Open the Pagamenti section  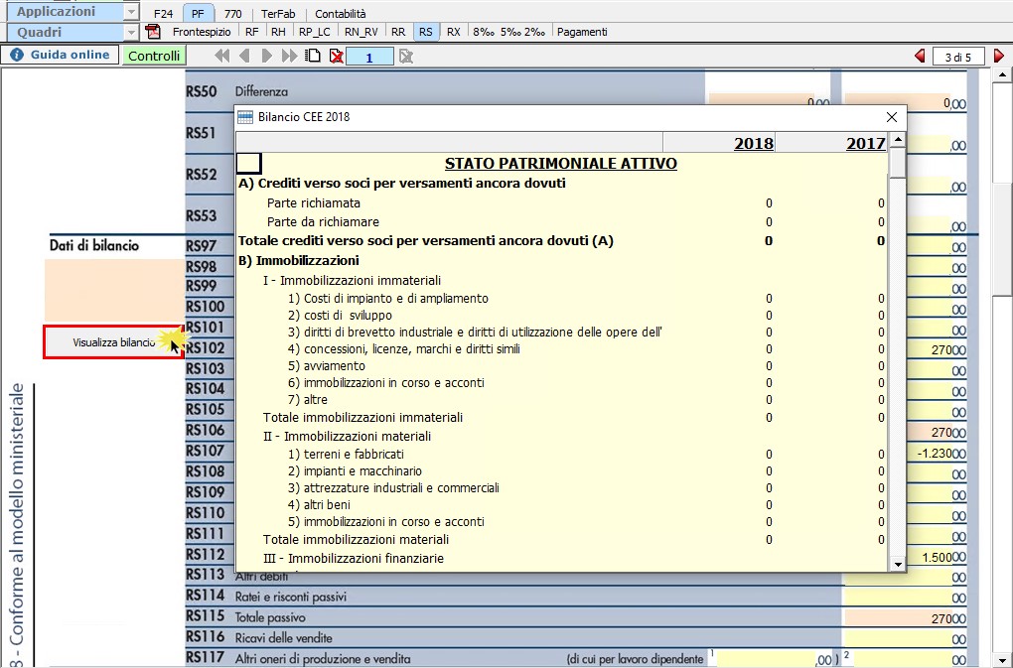pyautogui.click(x=582, y=32)
